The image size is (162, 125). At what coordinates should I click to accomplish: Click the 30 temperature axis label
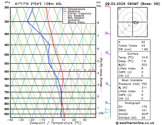click(x=85, y=120)
